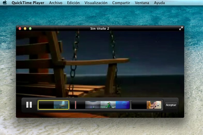The height and width of the screenshot is (135, 203).
Task: Open the Compartir menu
Action: 121,3
